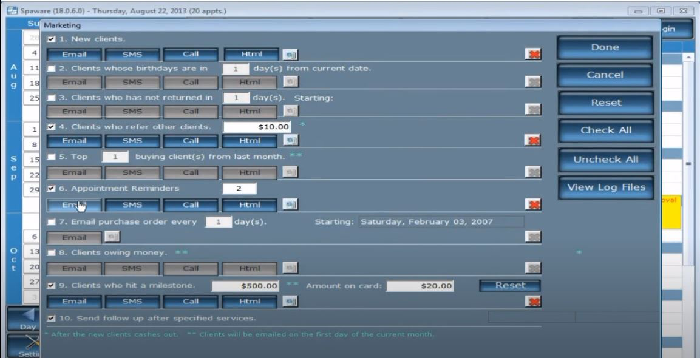Click greyed X icon in purchase order row

533,237
